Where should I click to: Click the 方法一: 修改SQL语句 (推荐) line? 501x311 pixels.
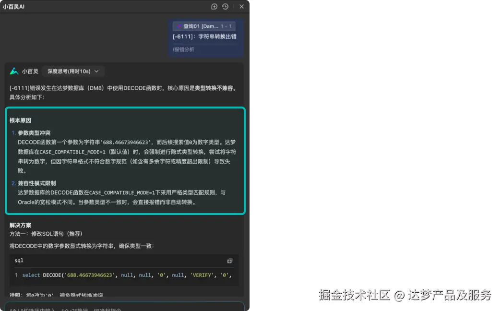(x=47, y=234)
